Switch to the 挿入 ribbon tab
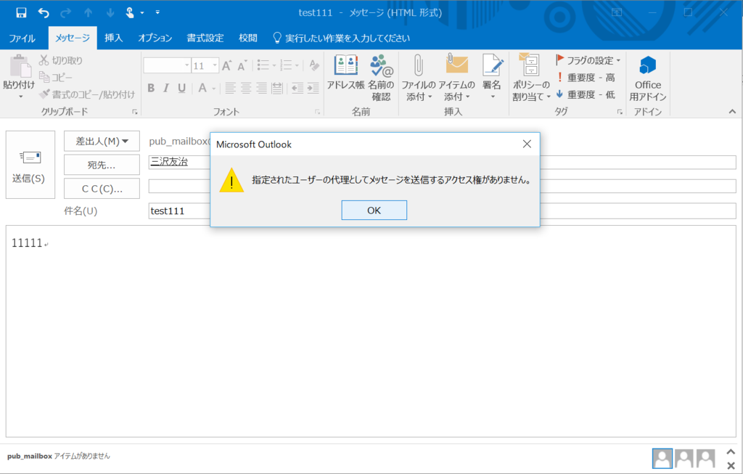This screenshot has width=743, height=474. coord(112,38)
